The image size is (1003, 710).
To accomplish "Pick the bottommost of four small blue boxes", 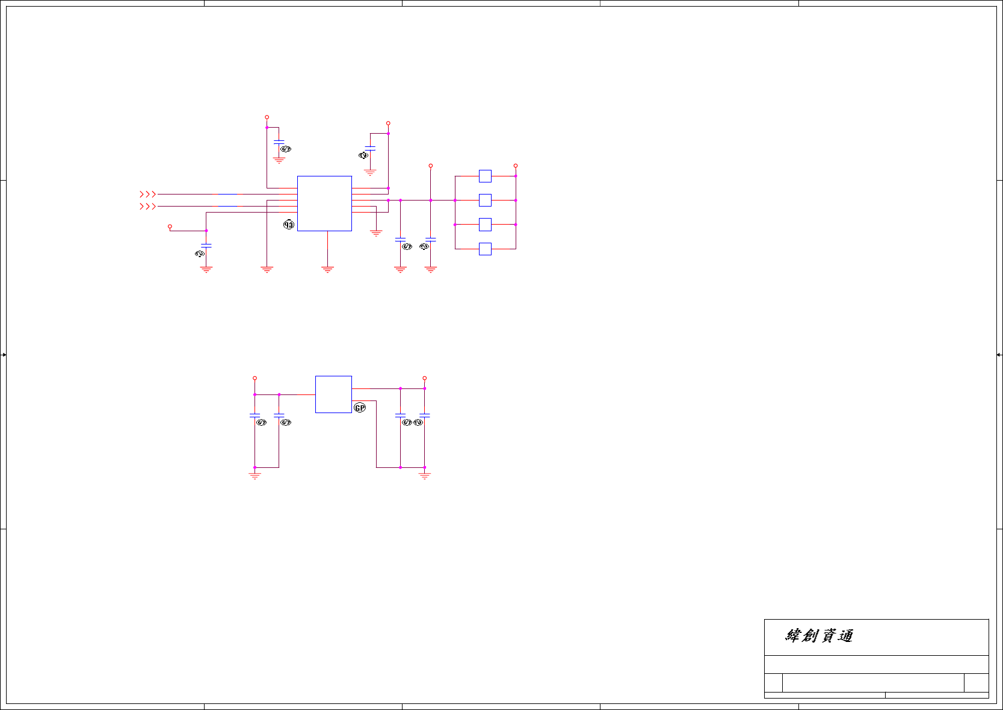I will pos(485,249).
